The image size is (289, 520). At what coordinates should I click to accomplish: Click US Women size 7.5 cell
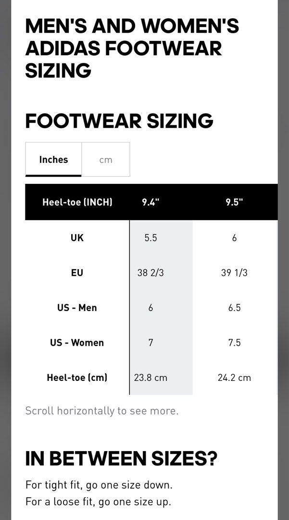pos(234,343)
